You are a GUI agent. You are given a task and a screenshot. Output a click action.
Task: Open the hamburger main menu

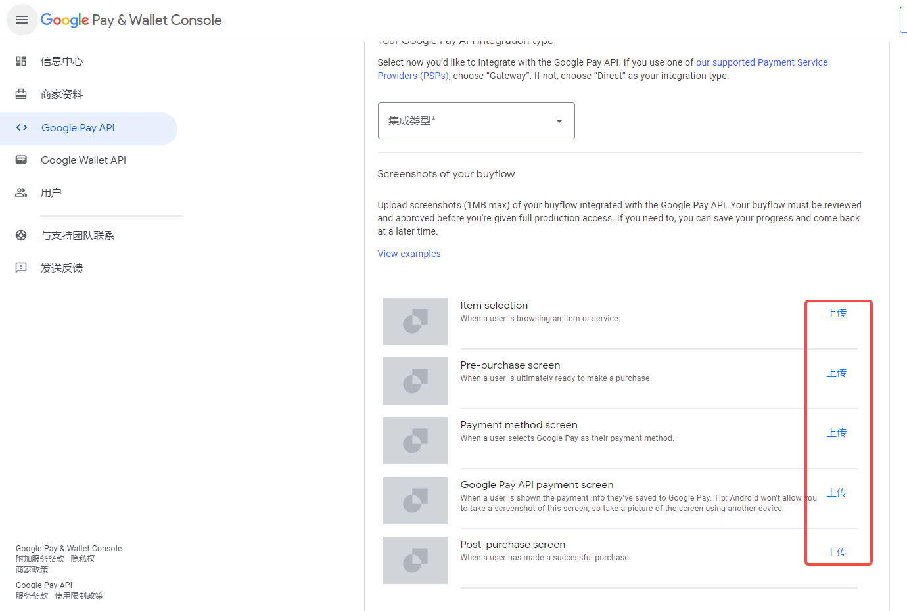point(22,20)
